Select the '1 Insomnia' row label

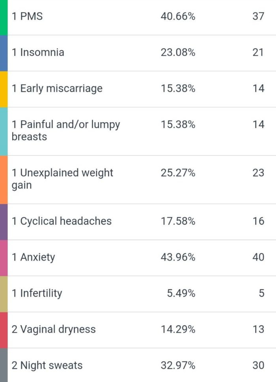[x=38, y=52]
